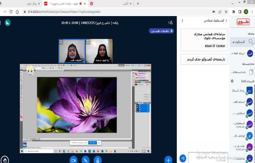Click رخ فروز webcam thumbnail
Image resolution: width=255 pixels, height=163 pixels.
coord(99,51)
